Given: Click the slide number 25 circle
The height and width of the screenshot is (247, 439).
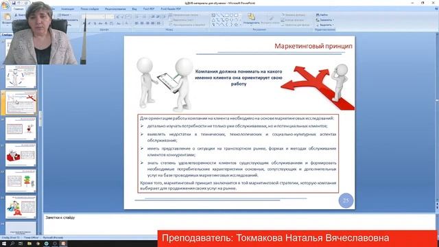Looking at the screenshot, I should 346,200.
